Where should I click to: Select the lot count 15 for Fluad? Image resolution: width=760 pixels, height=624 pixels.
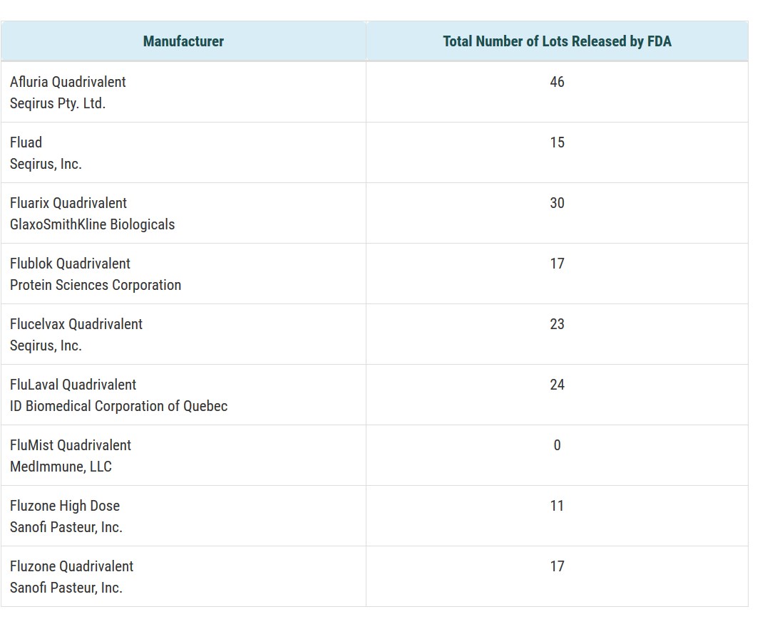point(557,142)
